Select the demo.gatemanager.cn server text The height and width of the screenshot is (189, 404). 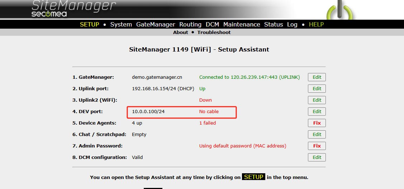(157, 77)
